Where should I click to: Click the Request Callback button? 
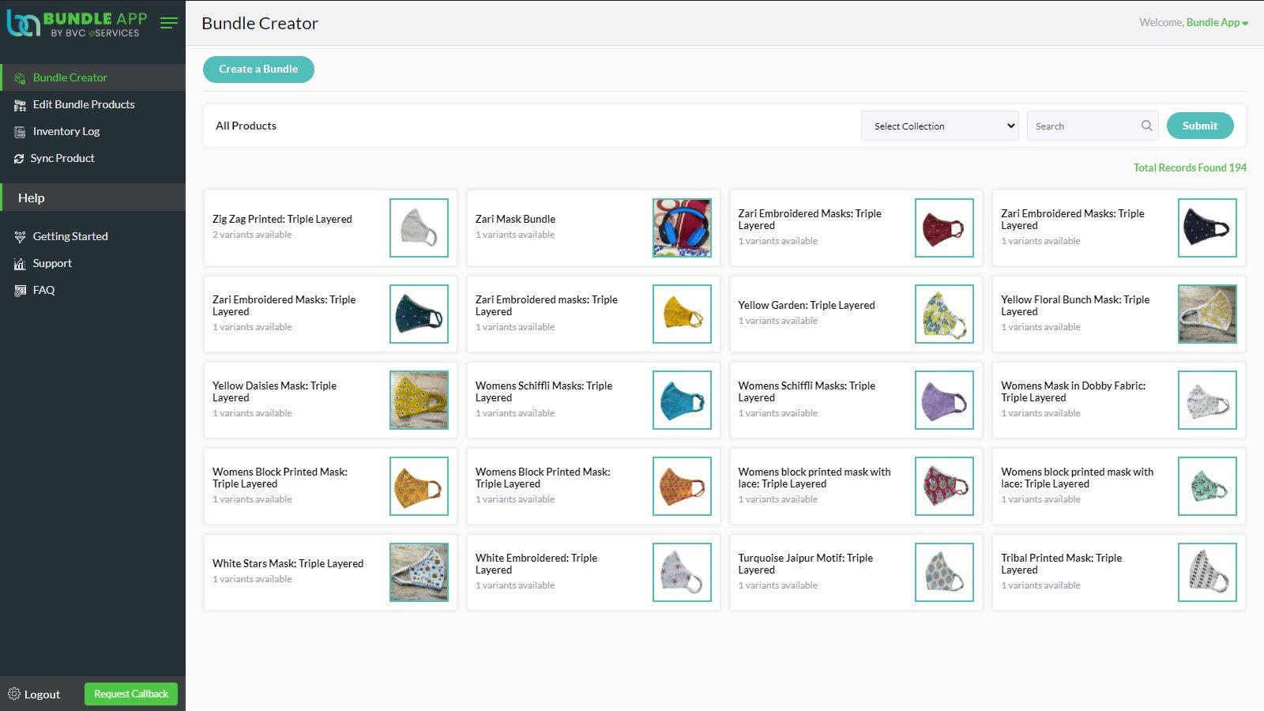point(131,694)
